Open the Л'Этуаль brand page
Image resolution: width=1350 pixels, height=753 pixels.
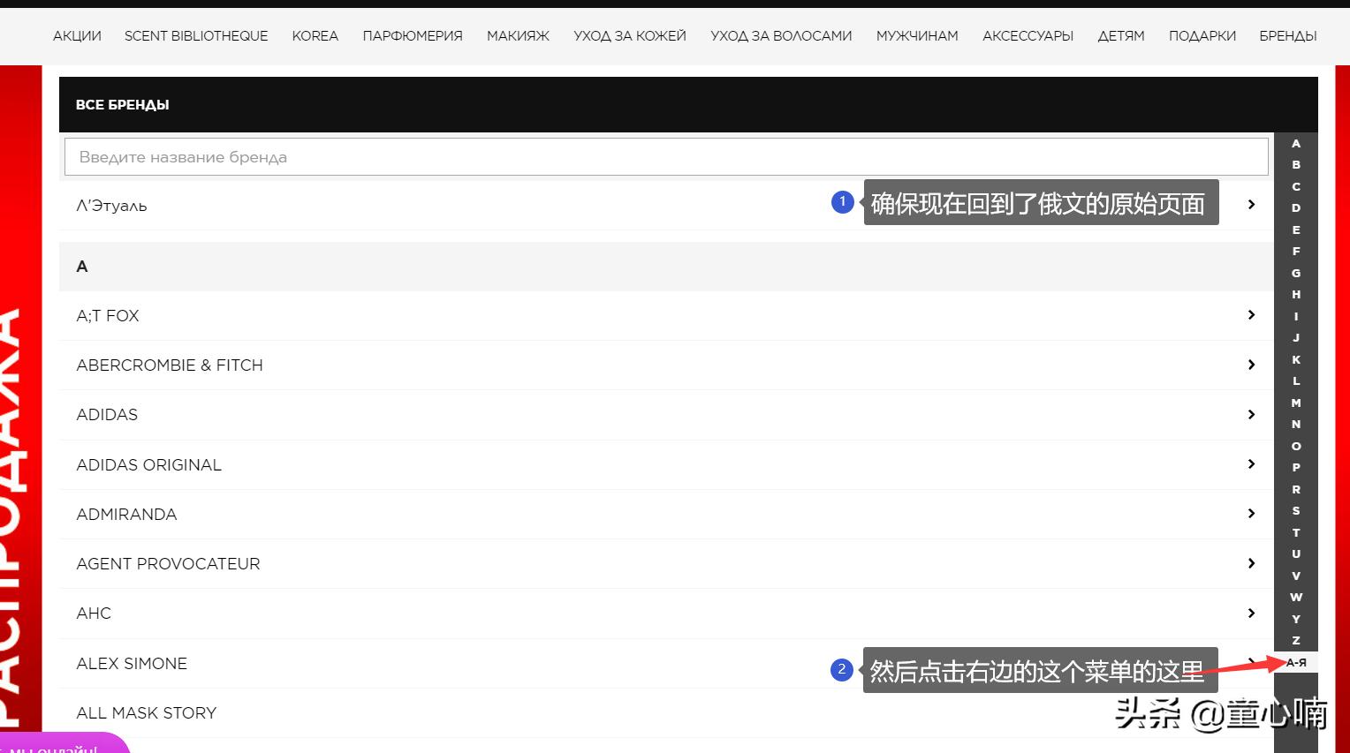[111, 205]
